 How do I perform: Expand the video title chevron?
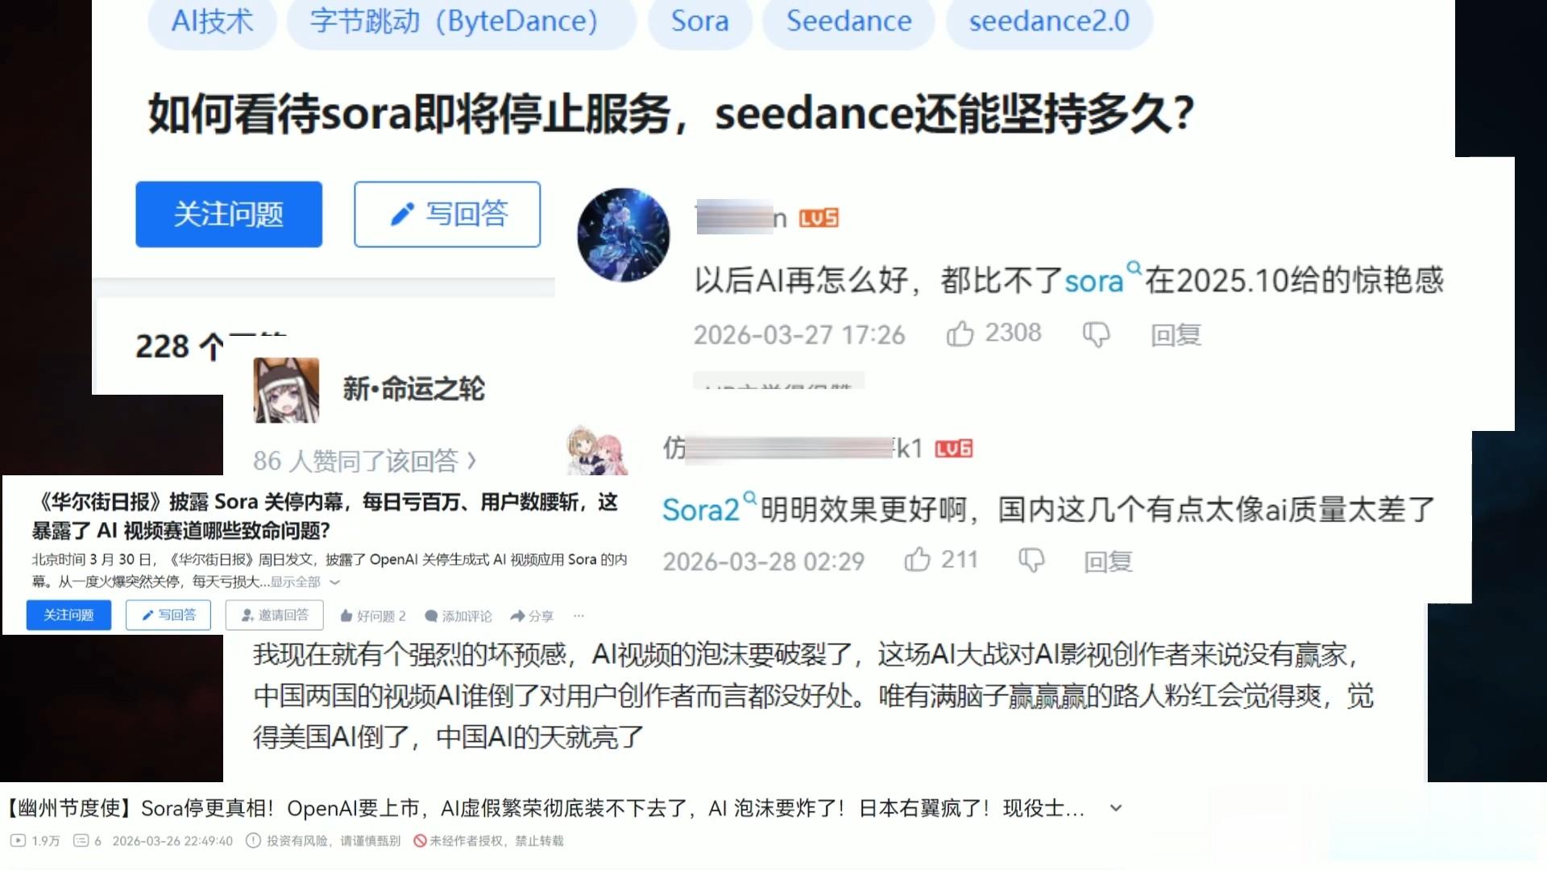point(1116,808)
